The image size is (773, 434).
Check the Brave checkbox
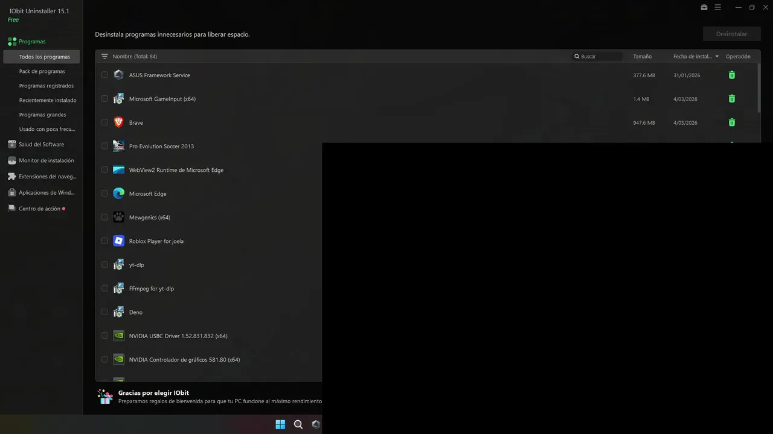click(x=104, y=122)
